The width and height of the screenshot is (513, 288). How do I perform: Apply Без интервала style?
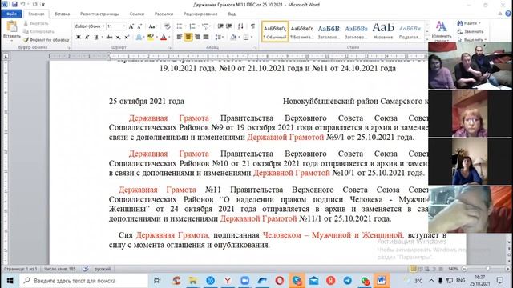[302, 31]
